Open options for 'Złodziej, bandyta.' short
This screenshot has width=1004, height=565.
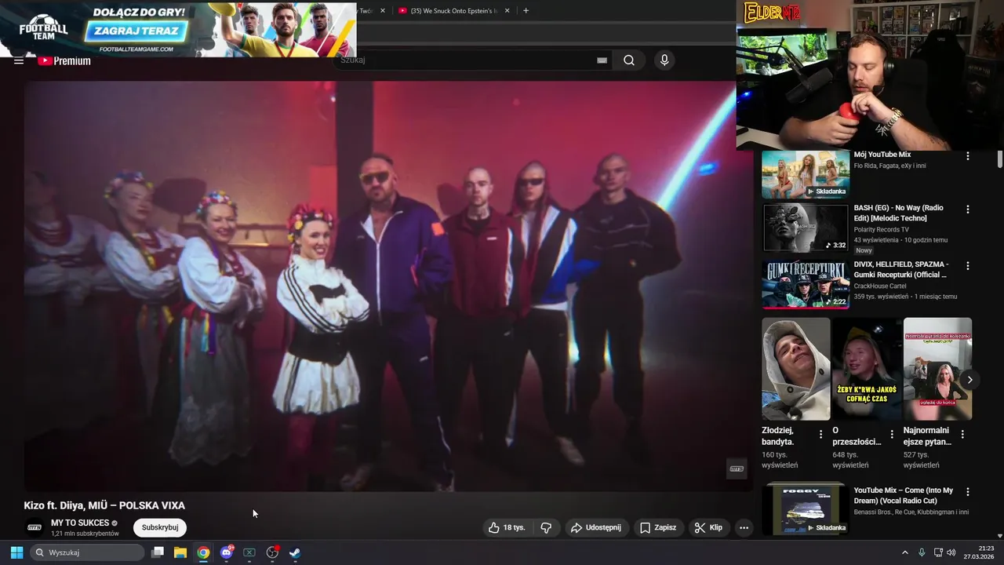pyautogui.click(x=821, y=434)
